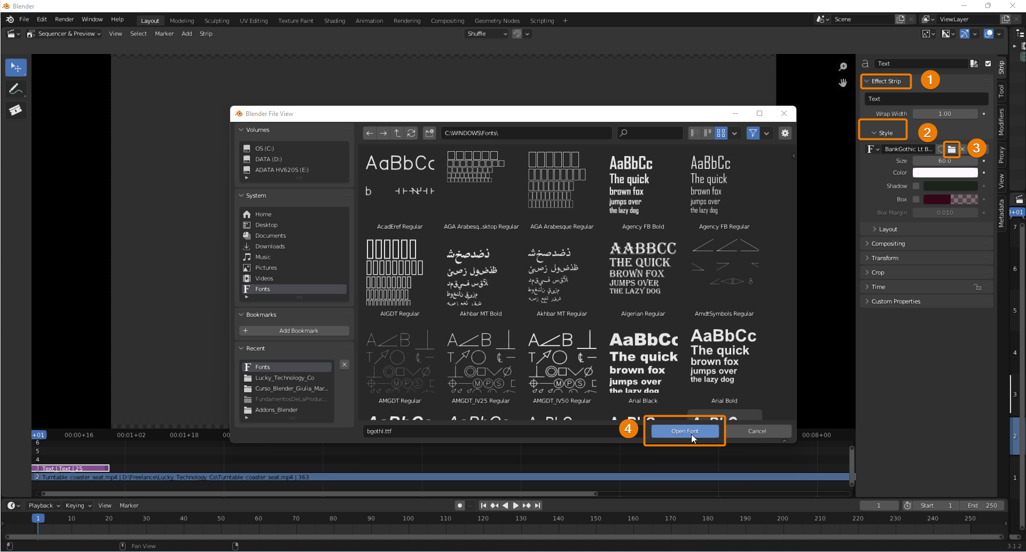Viewport: 1026px width, 552px height.
Task: Open the File menu
Action: [24, 19]
